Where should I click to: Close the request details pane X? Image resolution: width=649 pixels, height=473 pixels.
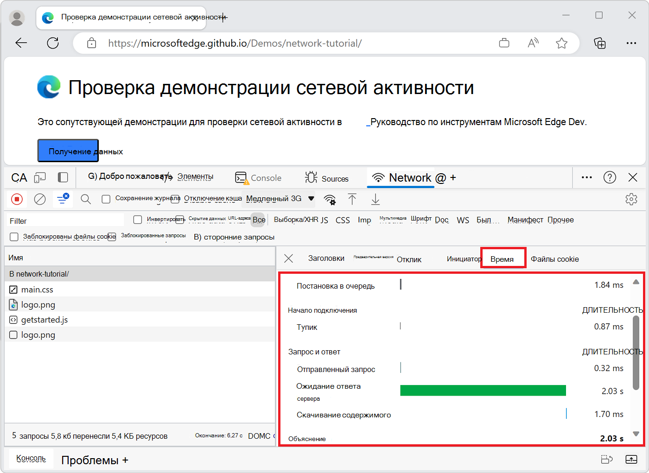tap(288, 258)
